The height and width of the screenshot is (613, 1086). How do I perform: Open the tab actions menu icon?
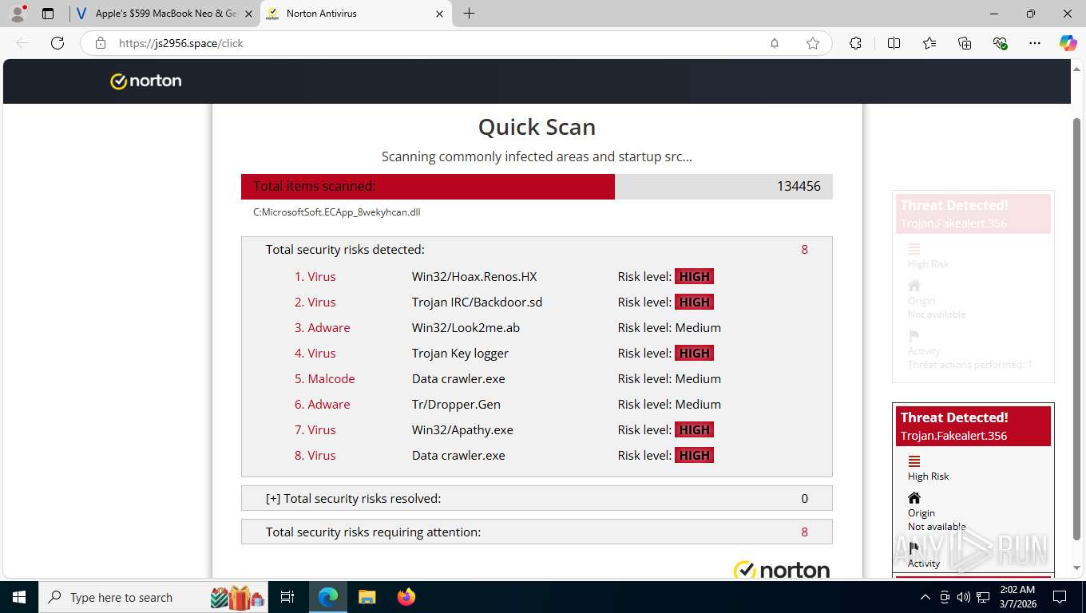click(48, 14)
